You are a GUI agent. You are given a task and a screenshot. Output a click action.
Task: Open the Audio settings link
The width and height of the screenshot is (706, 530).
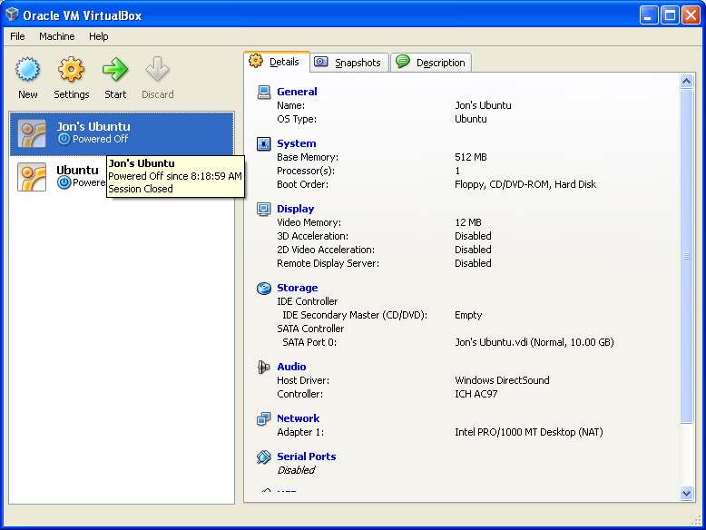coord(291,367)
